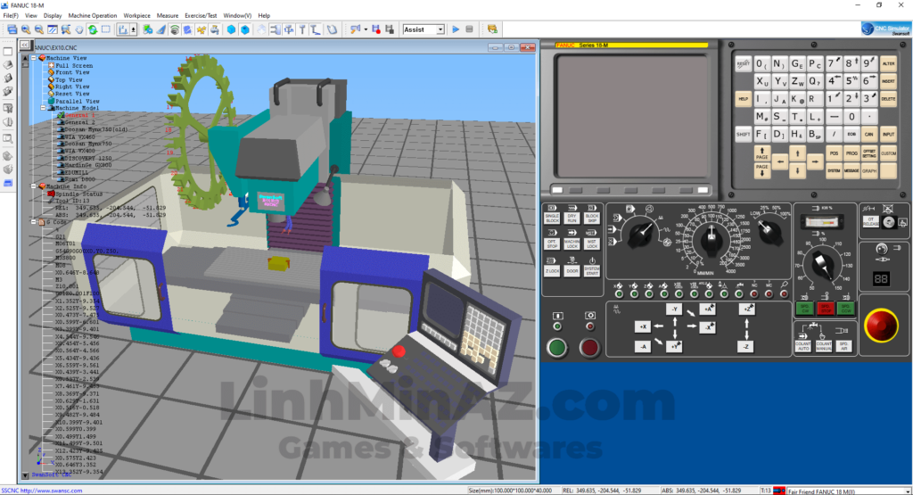The image size is (913, 495).
Task: Toggle the DRY RUN button
Action: [572, 219]
